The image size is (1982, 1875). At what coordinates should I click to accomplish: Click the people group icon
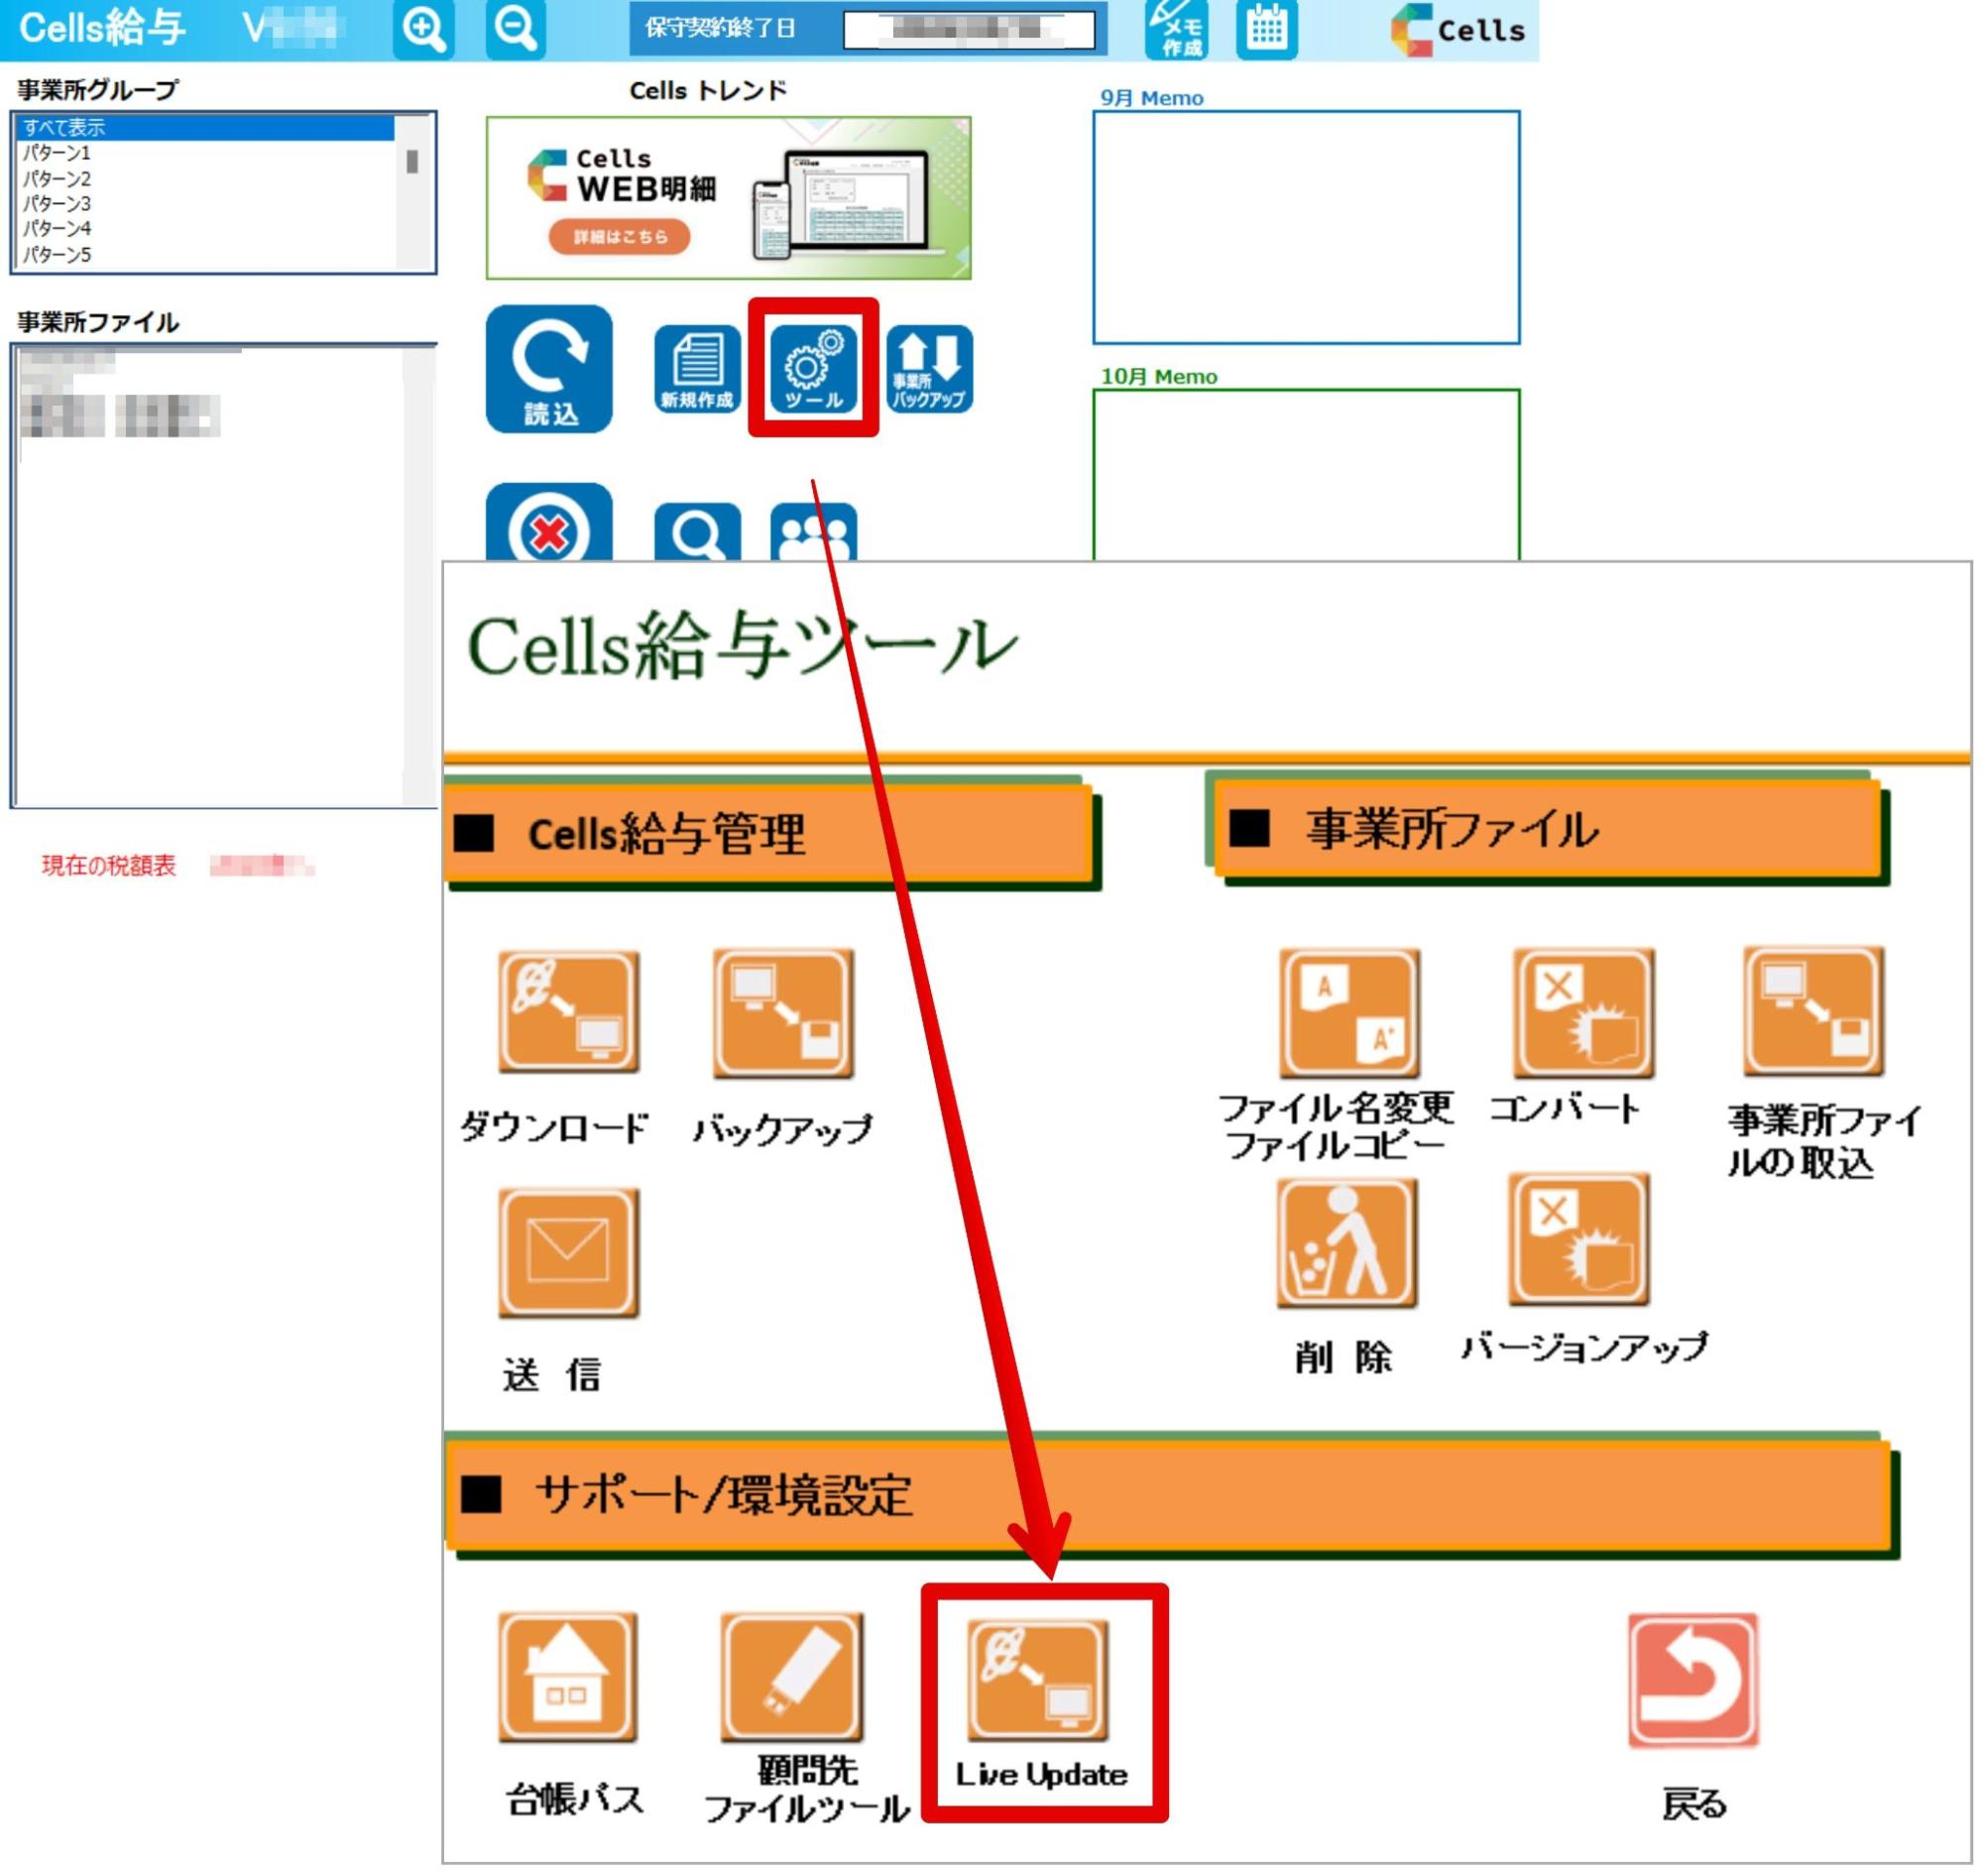point(813,531)
